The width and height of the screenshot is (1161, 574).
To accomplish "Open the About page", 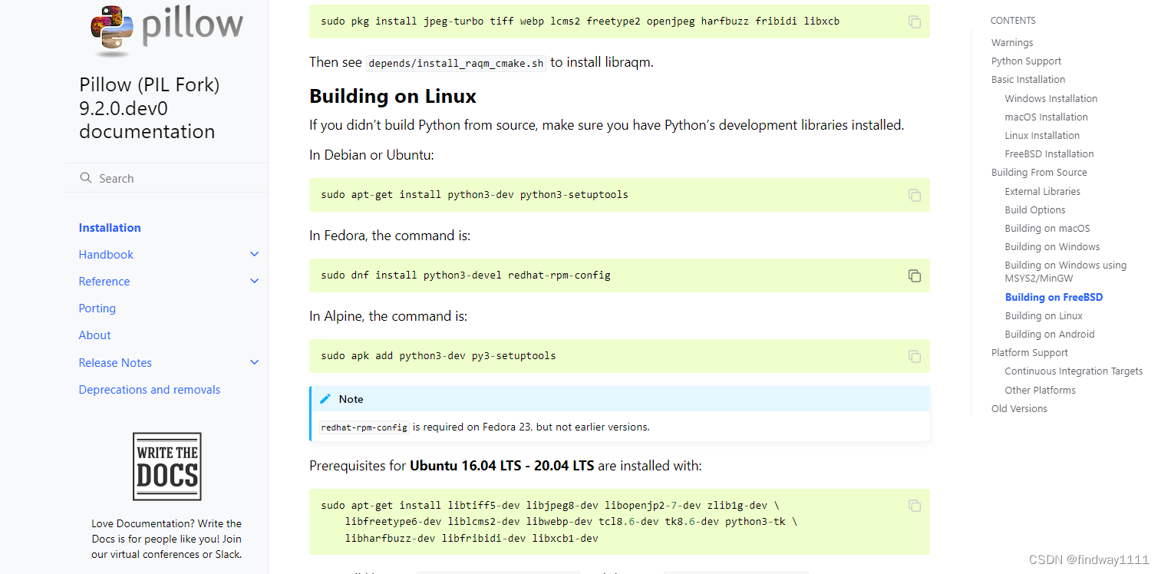I will (94, 335).
